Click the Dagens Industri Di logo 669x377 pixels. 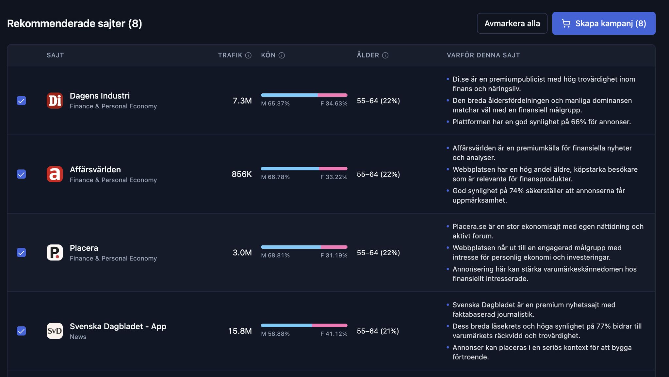click(55, 101)
